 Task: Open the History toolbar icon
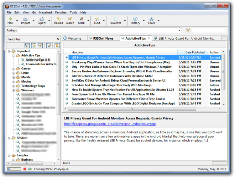click(x=135, y=19)
